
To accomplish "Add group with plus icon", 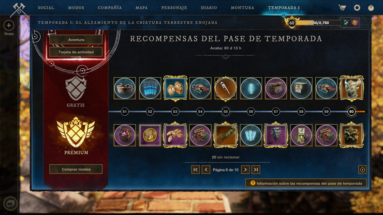I will coord(9,25).
